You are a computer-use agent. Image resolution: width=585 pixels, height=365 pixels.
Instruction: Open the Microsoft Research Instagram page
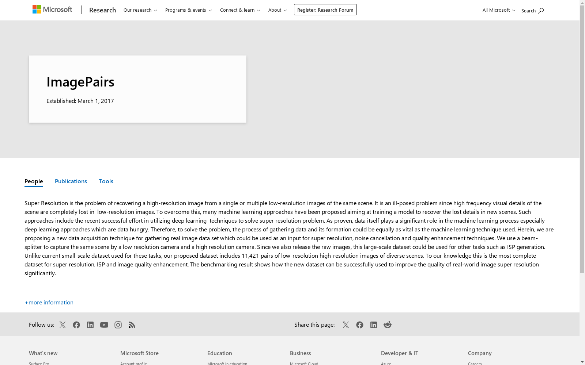click(x=118, y=325)
